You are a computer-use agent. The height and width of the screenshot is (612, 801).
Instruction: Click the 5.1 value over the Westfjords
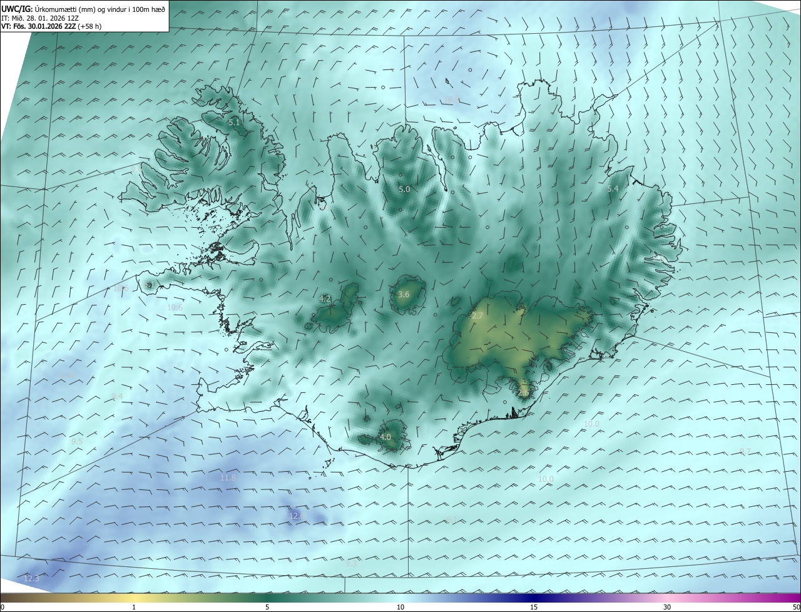(234, 123)
